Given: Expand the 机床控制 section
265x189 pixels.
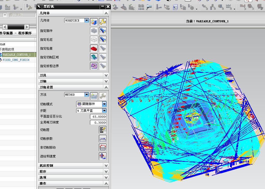Looking at the screenshot, I should click(x=106, y=166).
